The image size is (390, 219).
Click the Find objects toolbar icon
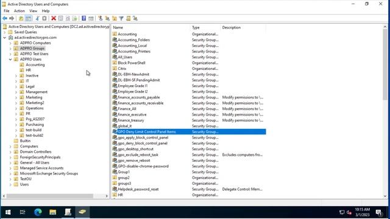click(129, 18)
